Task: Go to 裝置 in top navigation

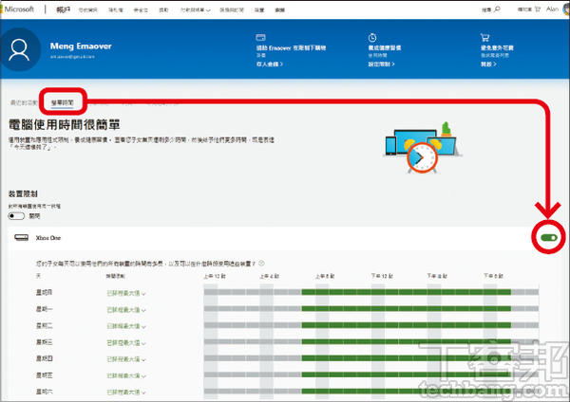Action: tap(259, 10)
